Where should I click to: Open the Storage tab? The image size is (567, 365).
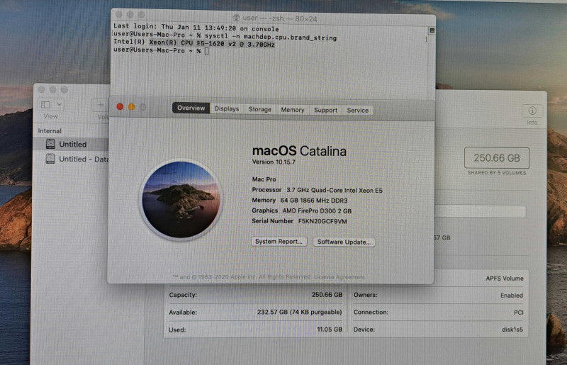tap(260, 109)
